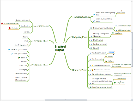133x101 pixels.
Task: Click green flag icon beside Phase 1
Action: point(19,58)
